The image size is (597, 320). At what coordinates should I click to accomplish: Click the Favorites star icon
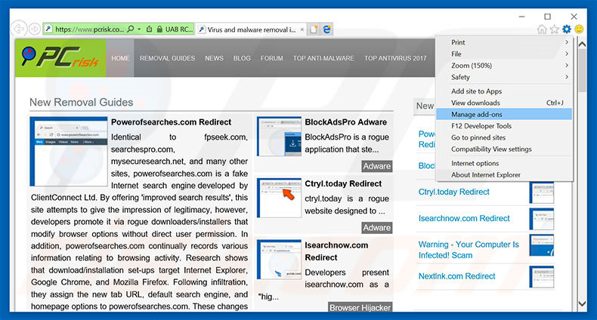click(x=555, y=29)
